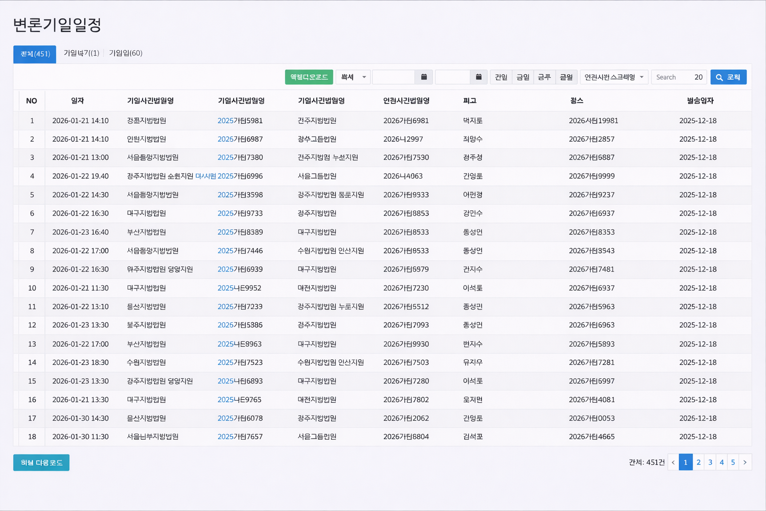The width and height of the screenshot is (766, 511).
Task: Switch to the tab showing (60)
Action: [x=126, y=53]
